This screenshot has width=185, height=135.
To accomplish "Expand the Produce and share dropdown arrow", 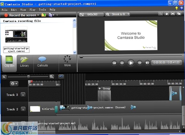I will pos(53,15).
